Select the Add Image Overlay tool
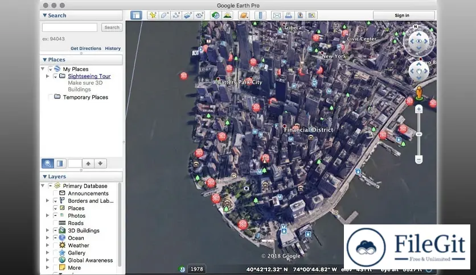 (187, 15)
